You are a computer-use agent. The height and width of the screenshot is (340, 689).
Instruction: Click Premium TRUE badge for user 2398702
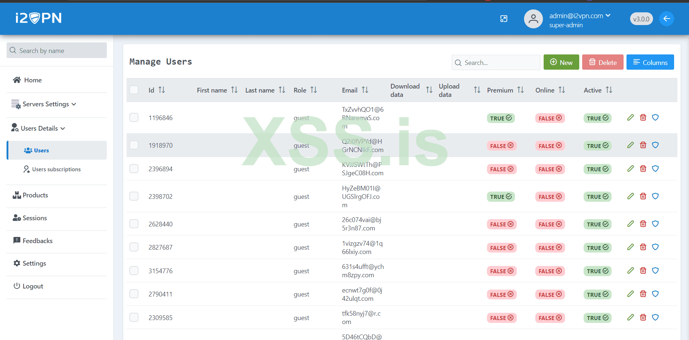501,197
